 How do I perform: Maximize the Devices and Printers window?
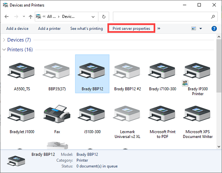pos(199,5)
